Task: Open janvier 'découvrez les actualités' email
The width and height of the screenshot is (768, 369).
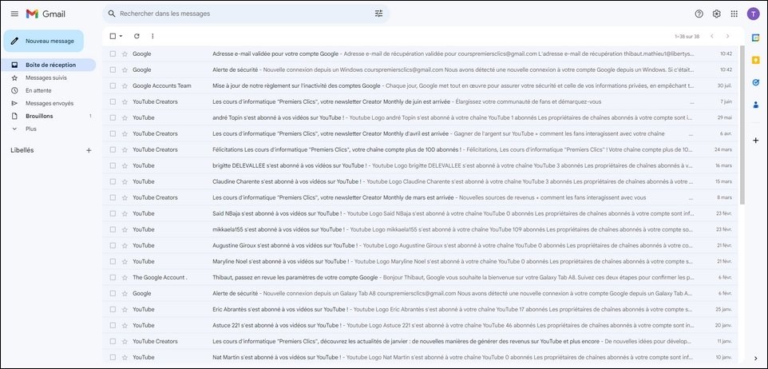Action: pyautogui.click(x=420, y=342)
